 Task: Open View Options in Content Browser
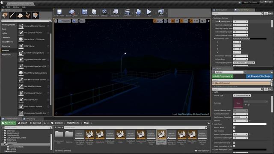coord(202,151)
